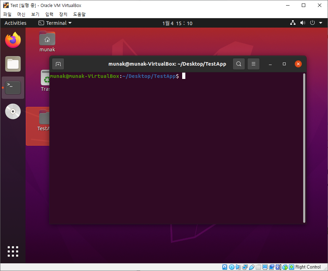Image resolution: width=328 pixels, height=271 pixels.
Task: Click the shared folders status icon
Action: [x=258, y=267]
